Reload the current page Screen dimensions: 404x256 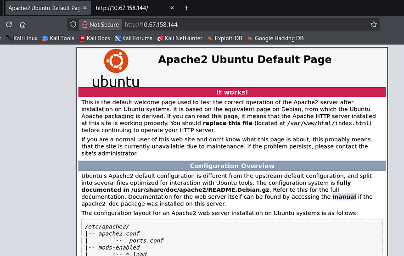9,25
